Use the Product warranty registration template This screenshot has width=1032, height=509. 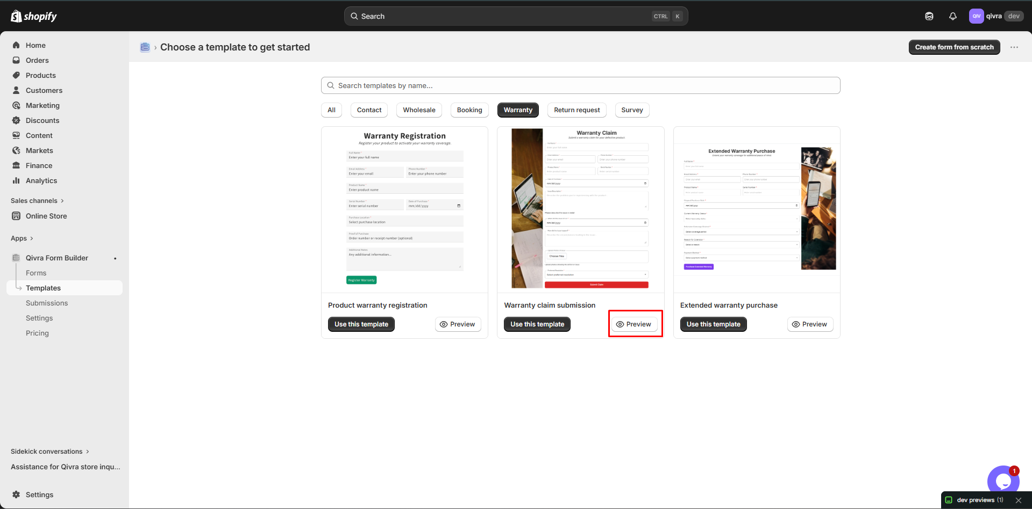361,324
